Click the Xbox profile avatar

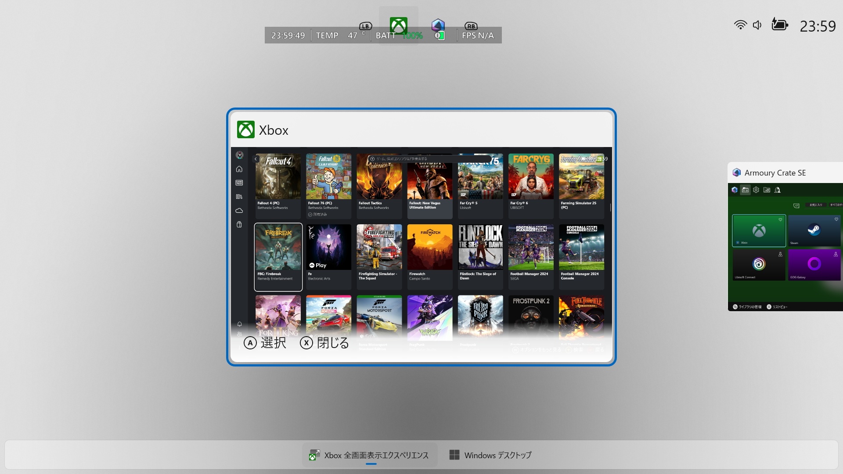point(239,155)
